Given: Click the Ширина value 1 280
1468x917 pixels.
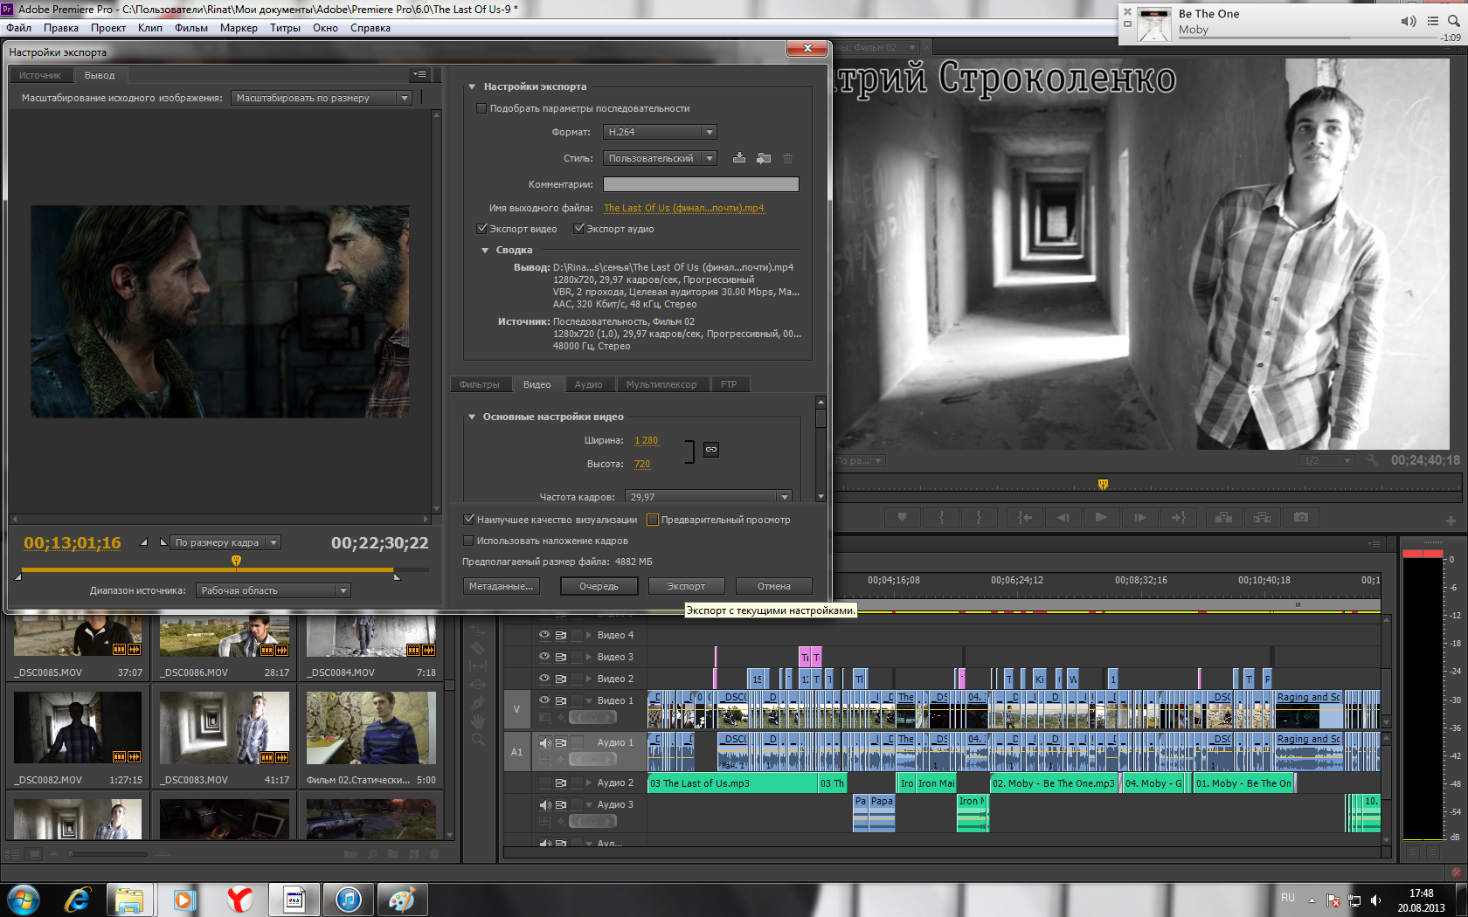Looking at the screenshot, I should coord(647,440).
